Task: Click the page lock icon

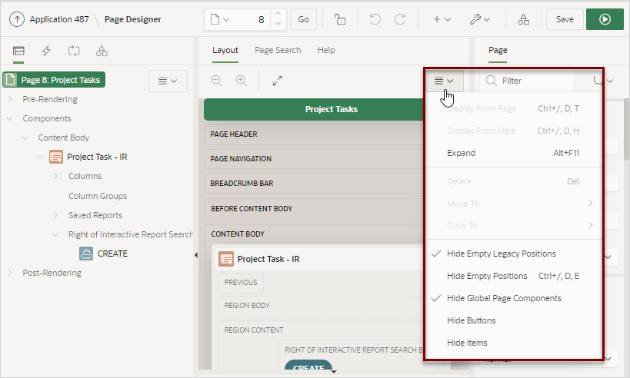Action: tap(340, 19)
